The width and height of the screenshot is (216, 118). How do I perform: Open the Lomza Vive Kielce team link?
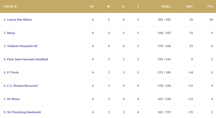19,20
